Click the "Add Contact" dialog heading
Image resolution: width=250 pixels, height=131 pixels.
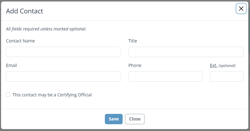point(25,11)
